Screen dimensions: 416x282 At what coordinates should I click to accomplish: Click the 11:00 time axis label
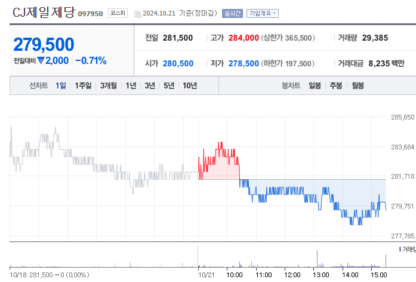coord(264,275)
